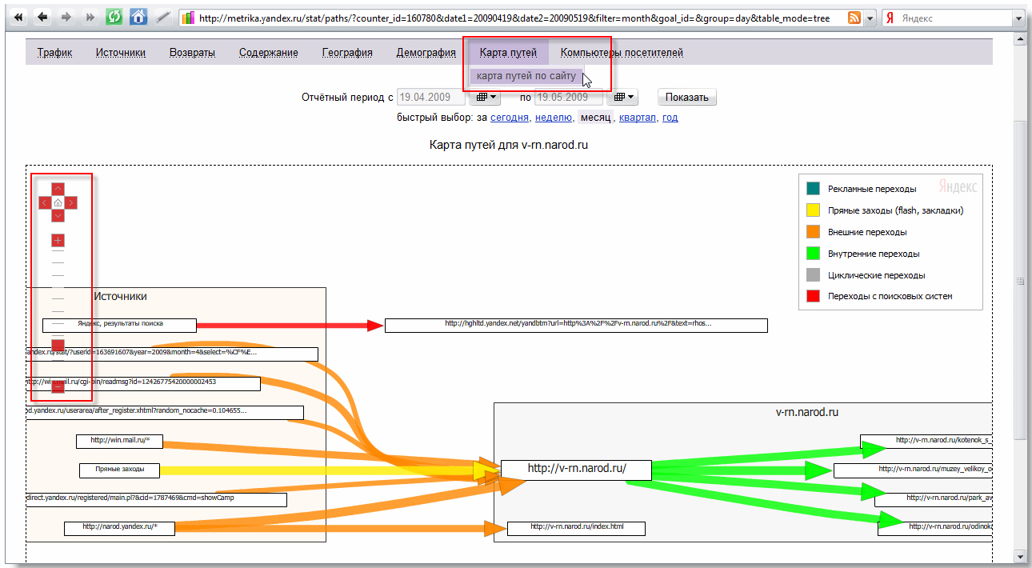Select quick period 'месяц'

595,117
